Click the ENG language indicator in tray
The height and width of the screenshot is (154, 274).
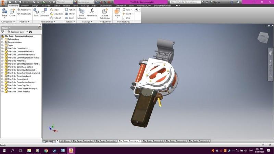click(x=251, y=151)
